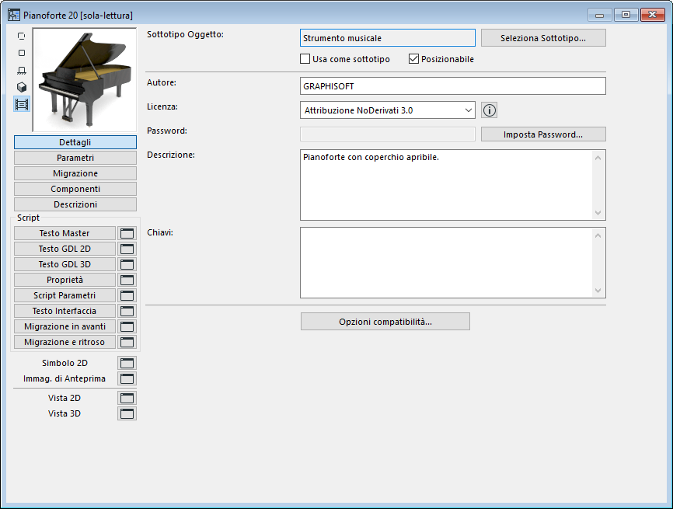The height and width of the screenshot is (509, 673).
Task: Click the Simbolo 2D label
Action: tap(65, 363)
